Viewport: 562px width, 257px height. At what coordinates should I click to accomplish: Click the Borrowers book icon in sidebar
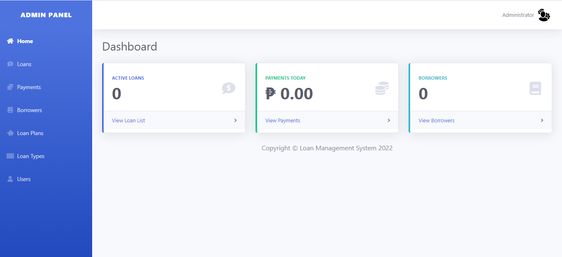click(x=10, y=110)
